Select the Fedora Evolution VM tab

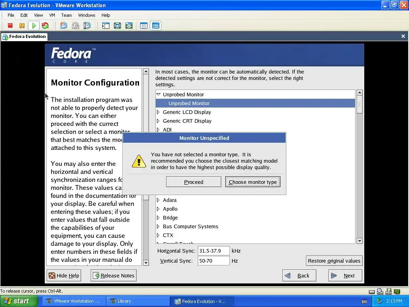point(24,36)
